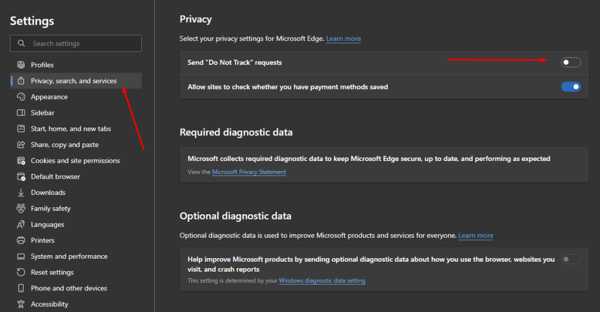Open the Microsoft Privacy Statement link
Viewport: 600px width, 312px height.
click(249, 172)
